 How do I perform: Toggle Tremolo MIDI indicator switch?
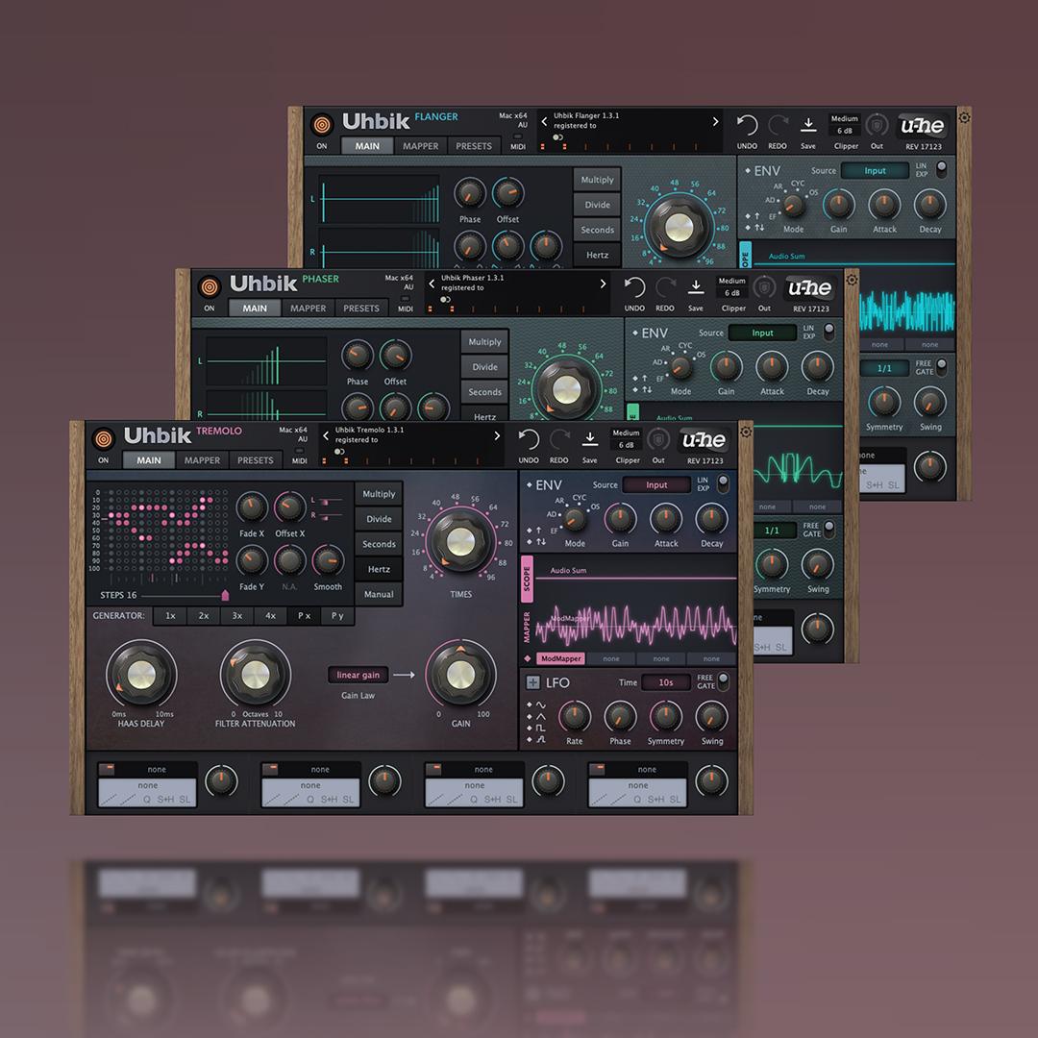(299, 450)
